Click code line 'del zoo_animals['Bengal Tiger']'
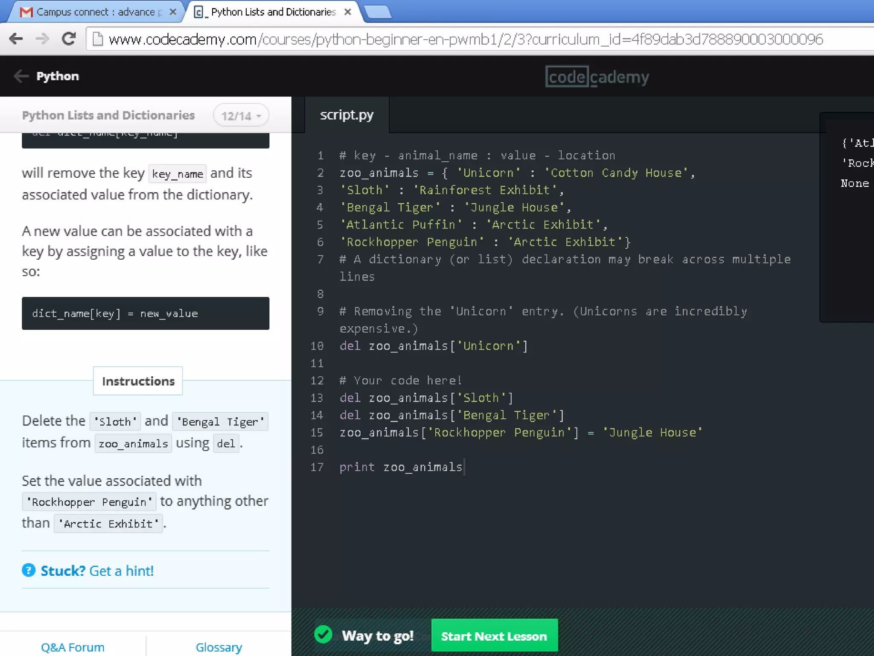Viewport: 874px width, 656px height. point(452,415)
